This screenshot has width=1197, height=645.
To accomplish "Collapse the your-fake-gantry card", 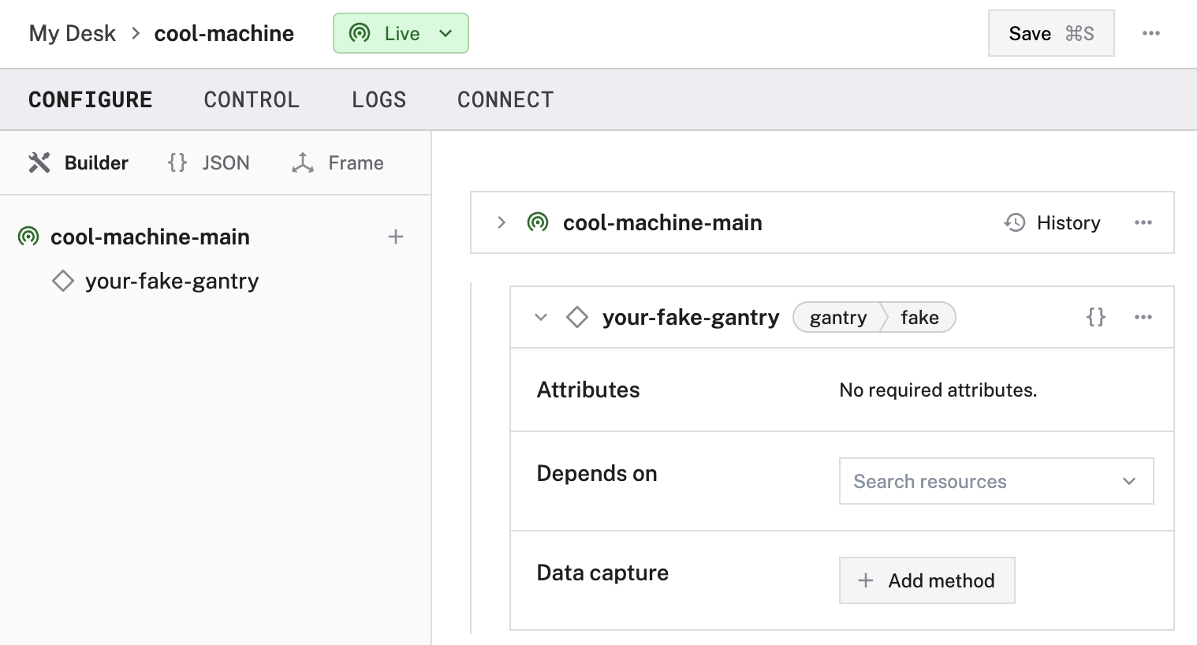I will 541,317.
